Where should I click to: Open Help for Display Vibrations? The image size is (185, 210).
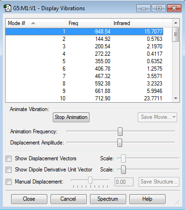pyautogui.click(x=147, y=199)
